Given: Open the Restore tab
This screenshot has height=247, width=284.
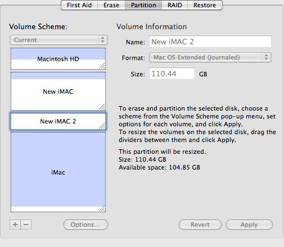Looking at the screenshot, I should pos(205,5).
